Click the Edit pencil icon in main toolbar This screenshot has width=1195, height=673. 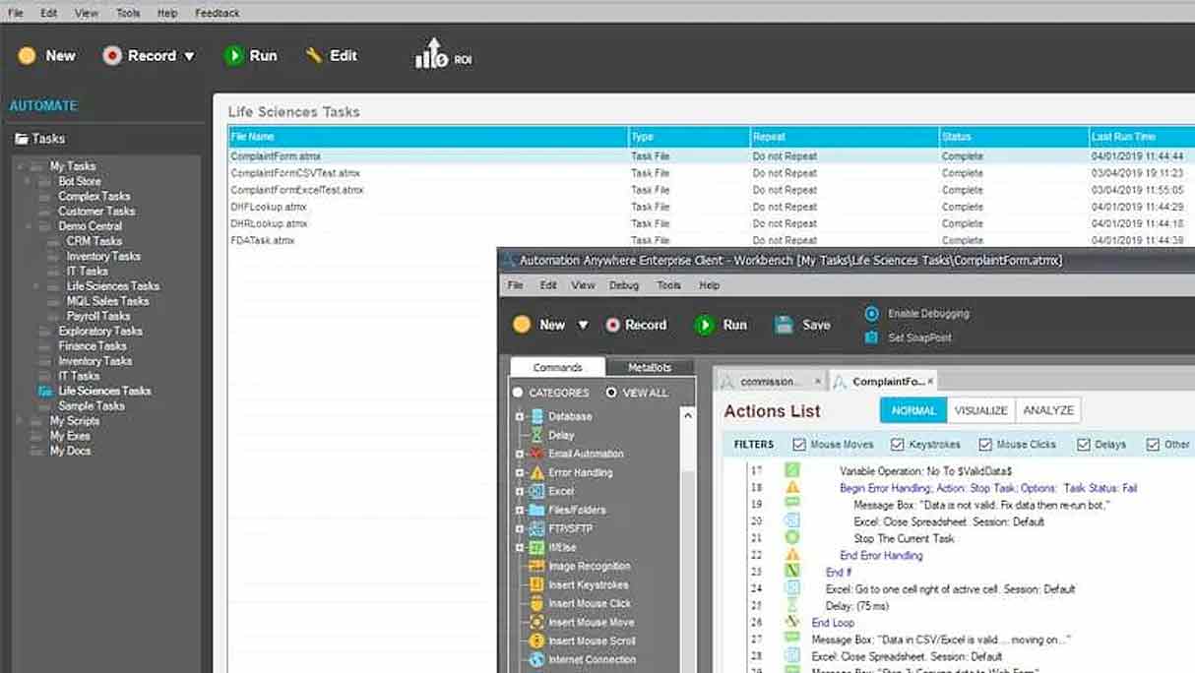click(314, 55)
